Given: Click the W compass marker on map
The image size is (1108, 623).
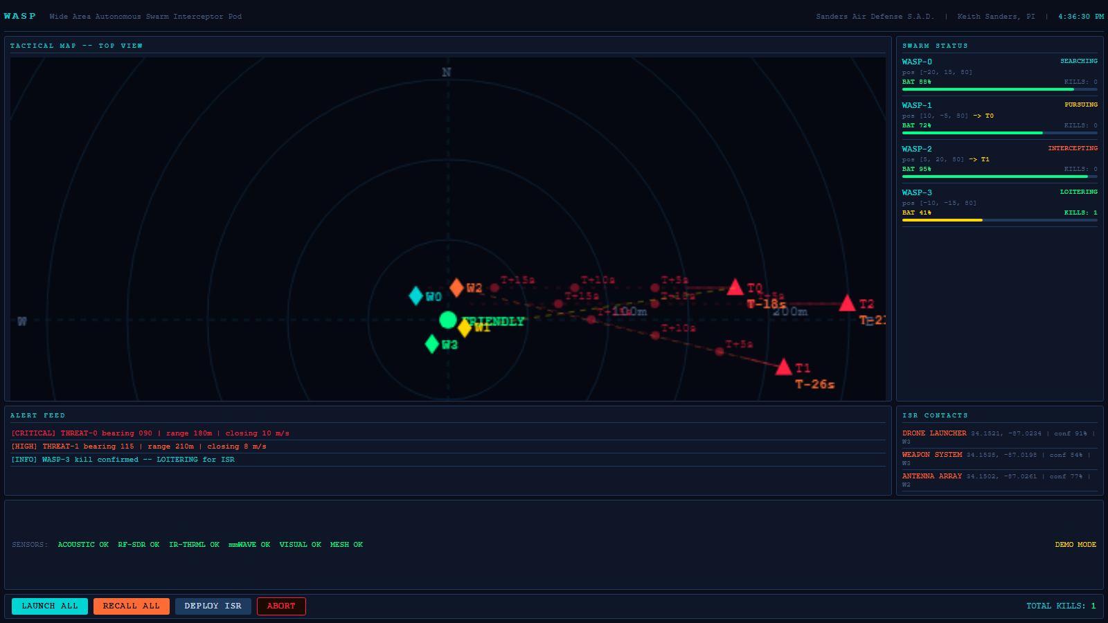Looking at the screenshot, I should [22, 321].
